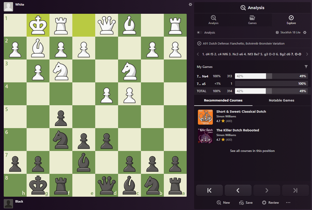Go back one move
312x210 pixels.
[238, 190]
